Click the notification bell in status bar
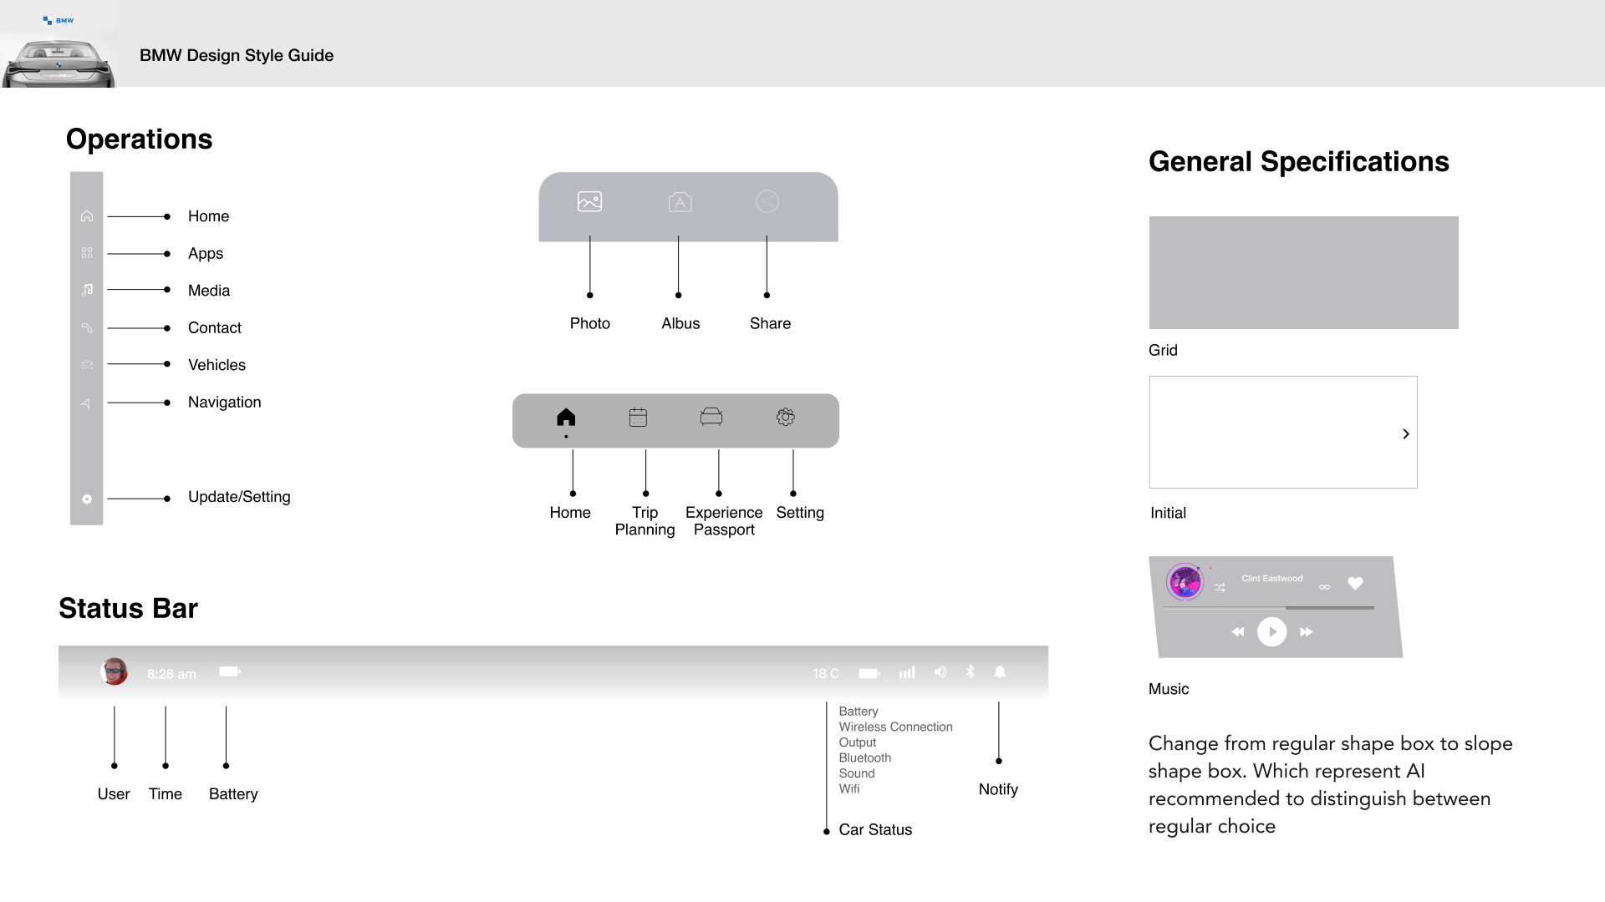The width and height of the screenshot is (1605, 902). (x=1000, y=672)
